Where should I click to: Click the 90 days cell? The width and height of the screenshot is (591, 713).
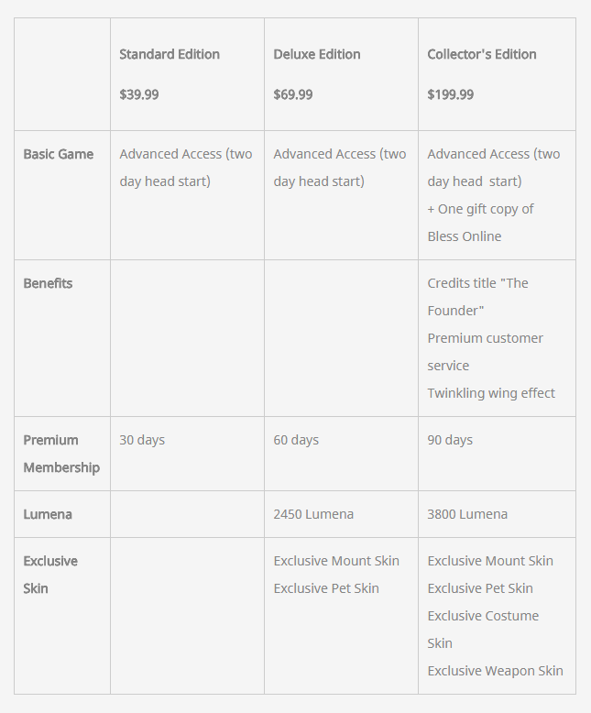pyautogui.click(x=450, y=440)
